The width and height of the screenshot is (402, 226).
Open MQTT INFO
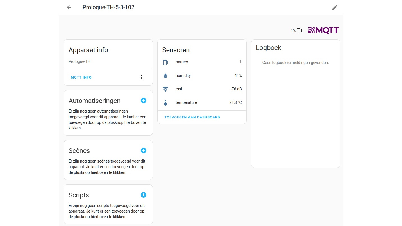coord(81,77)
